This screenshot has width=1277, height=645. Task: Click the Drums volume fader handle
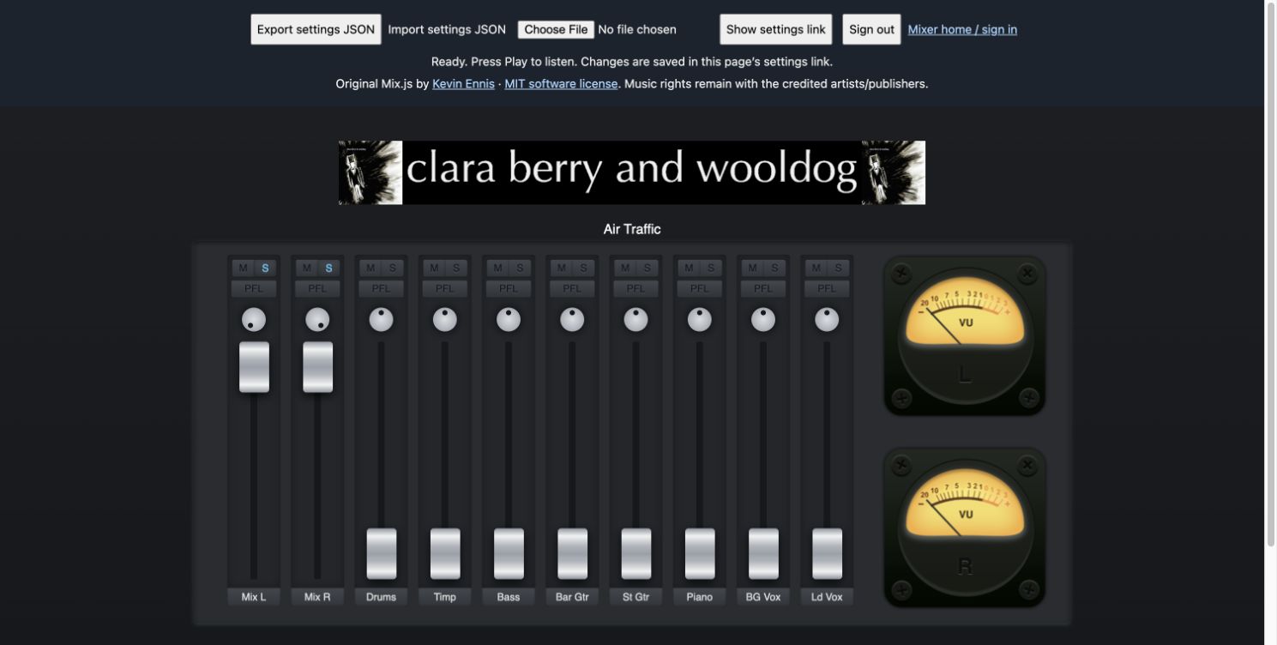pos(382,554)
